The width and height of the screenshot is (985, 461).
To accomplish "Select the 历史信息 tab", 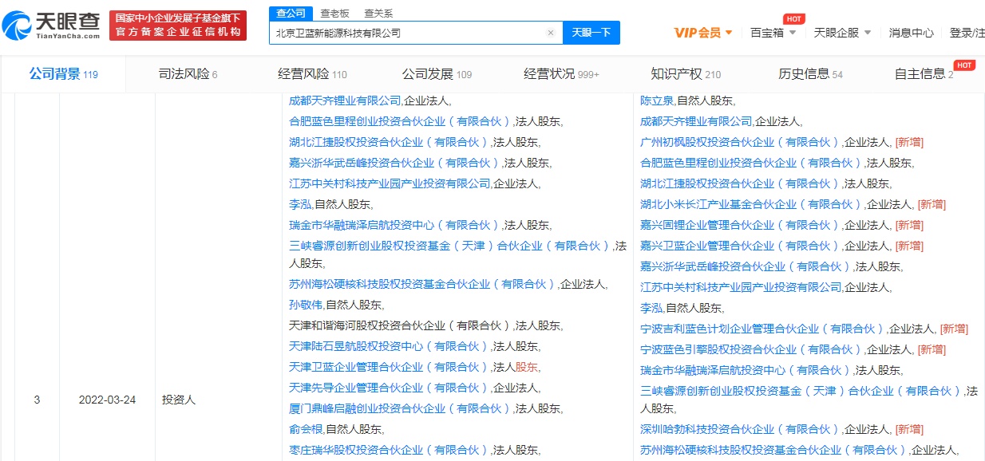I will pos(810,74).
